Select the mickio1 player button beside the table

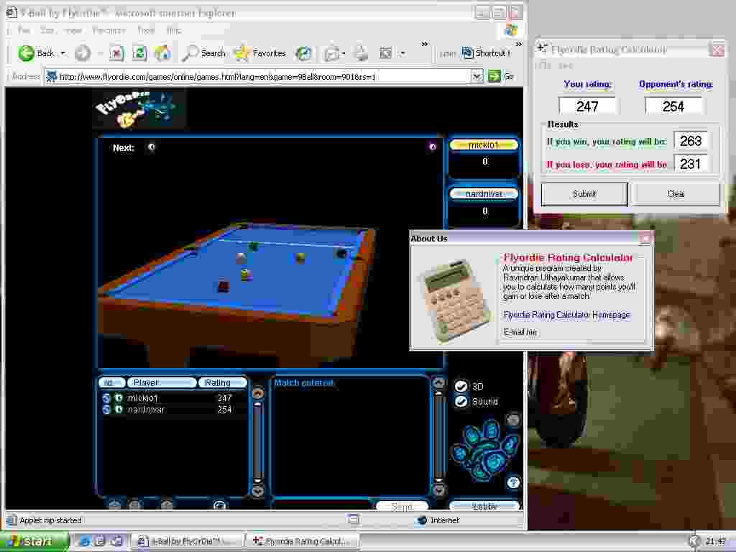[484, 145]
